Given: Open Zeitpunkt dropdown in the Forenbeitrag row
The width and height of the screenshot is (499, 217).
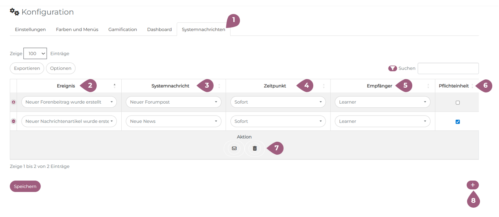Looking at the screenshot, I should pos(278,102).
